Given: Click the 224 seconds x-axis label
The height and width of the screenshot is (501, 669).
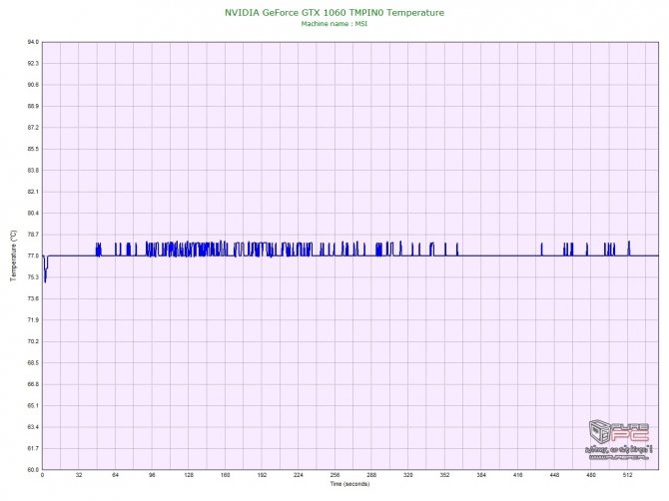Looking at the screenshot, I should point(299,475).
